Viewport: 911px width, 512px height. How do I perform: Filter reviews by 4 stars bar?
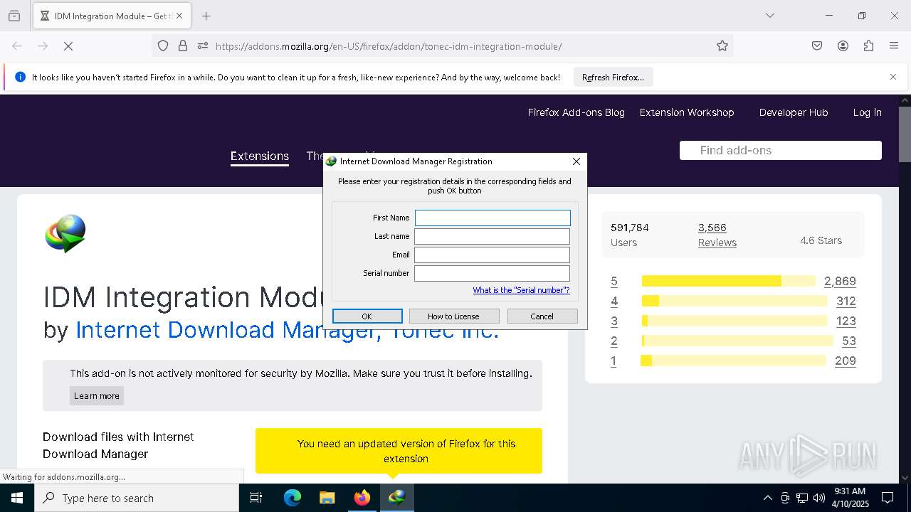(x=734, y=301)
